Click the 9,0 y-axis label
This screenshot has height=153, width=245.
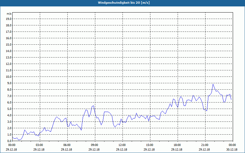(9, 83)
